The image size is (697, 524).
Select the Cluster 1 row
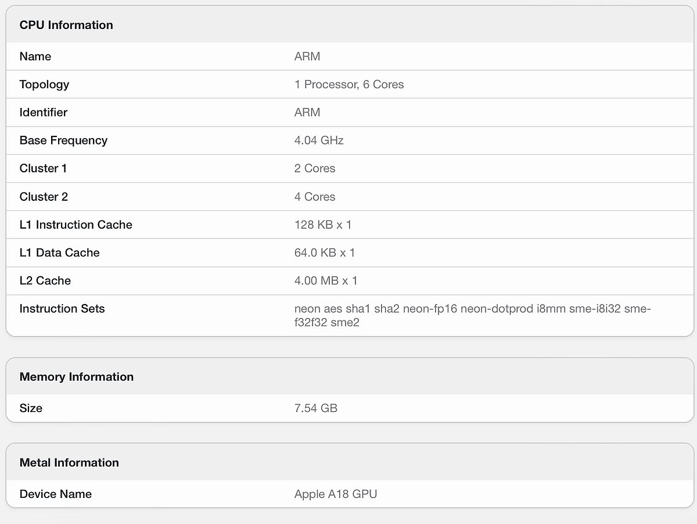[x=314, y=168]
